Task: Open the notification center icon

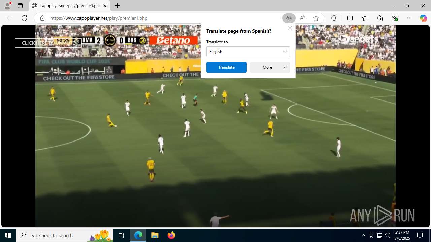Action: (420, 235)
